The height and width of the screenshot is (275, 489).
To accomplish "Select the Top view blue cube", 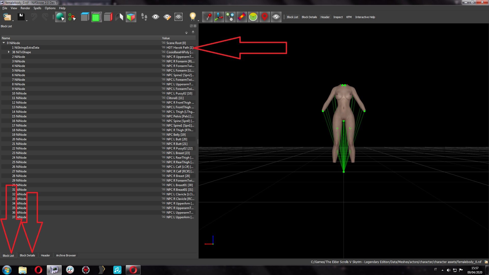I will [x=85, y=17].
